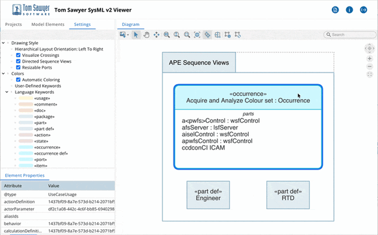Viewport: 378px width, 235px height.
Task: Select the User-Defined Keywords item
Action: pyautogui.click(x=38, y=86)
